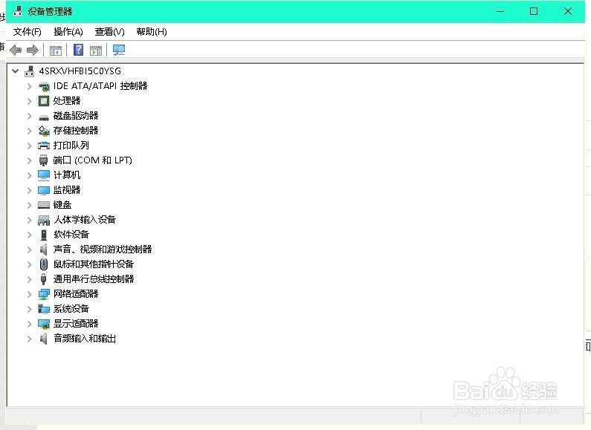
Task: Open the 帮助(H) menu
Action: (152, 32)
